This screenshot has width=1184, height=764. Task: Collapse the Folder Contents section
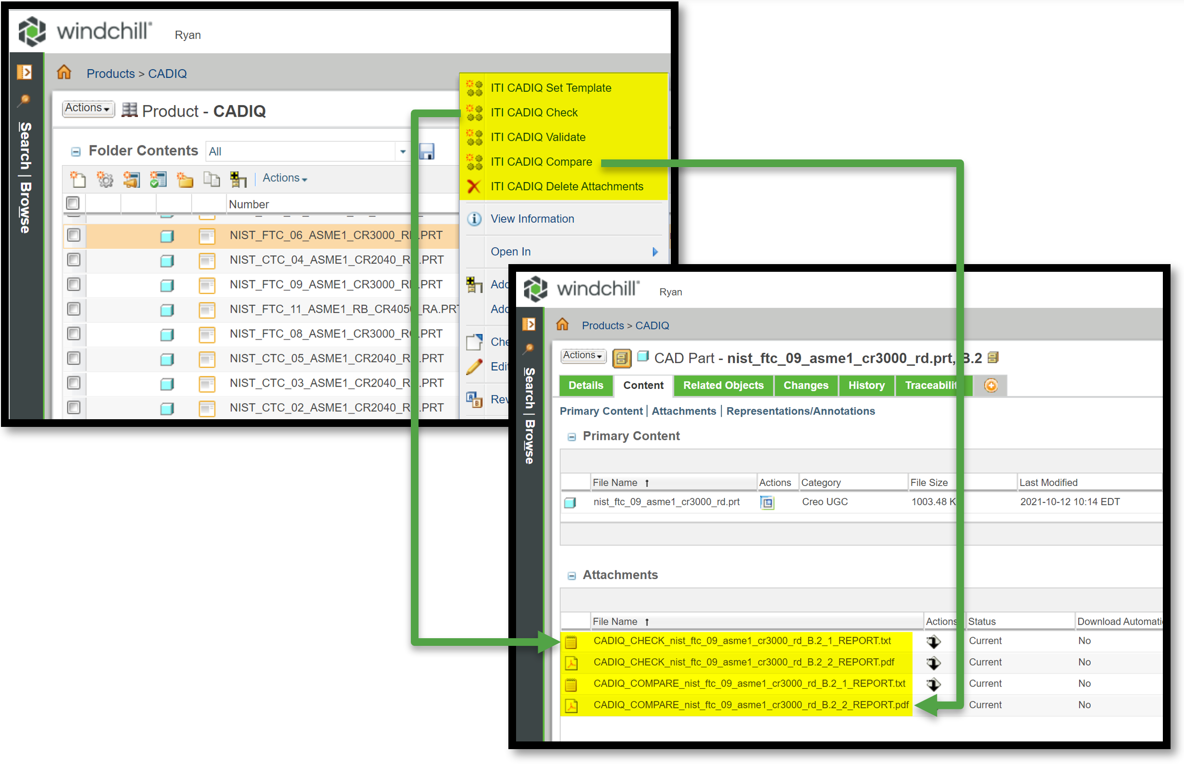(x=75, y=152)
